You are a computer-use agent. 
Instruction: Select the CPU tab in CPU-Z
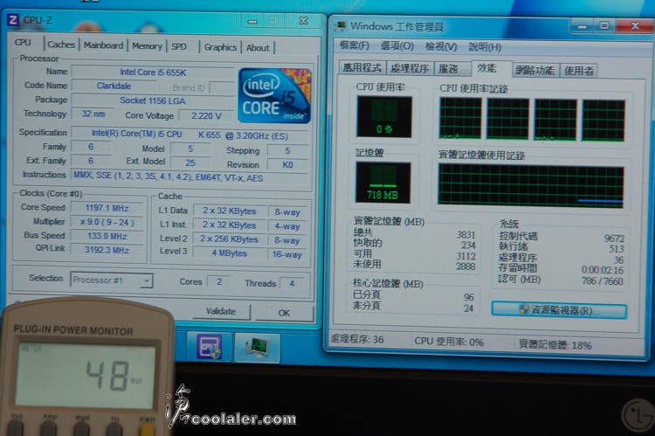23,43
